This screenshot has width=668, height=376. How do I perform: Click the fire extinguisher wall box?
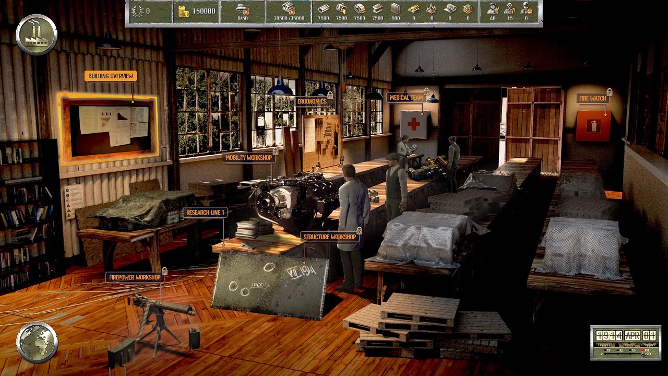[x=593, y=126]
